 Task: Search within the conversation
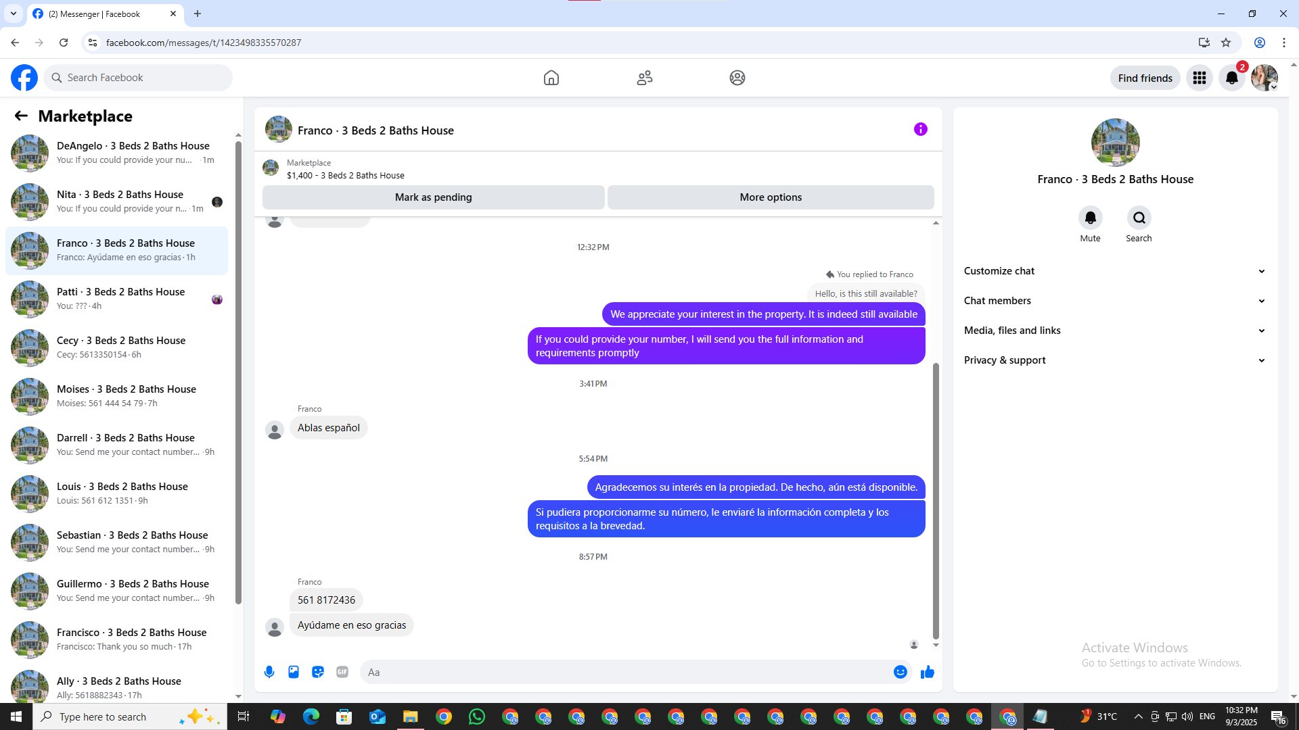1139,218
